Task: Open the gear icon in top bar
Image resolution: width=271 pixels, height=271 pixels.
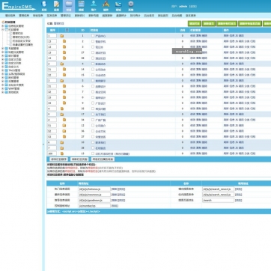Action: pos(131,4)
